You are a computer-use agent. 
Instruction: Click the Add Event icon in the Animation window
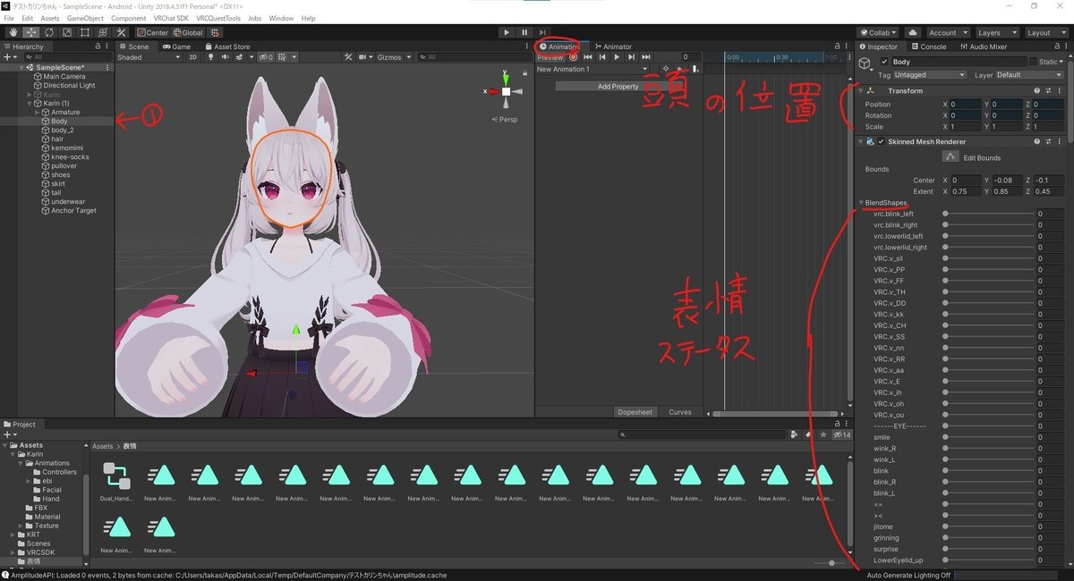695,69
